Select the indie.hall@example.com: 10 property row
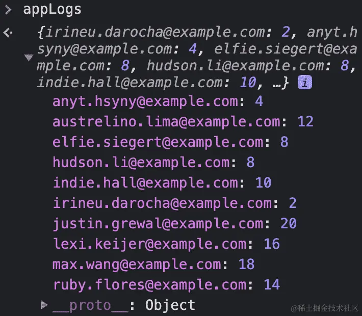 162,182
